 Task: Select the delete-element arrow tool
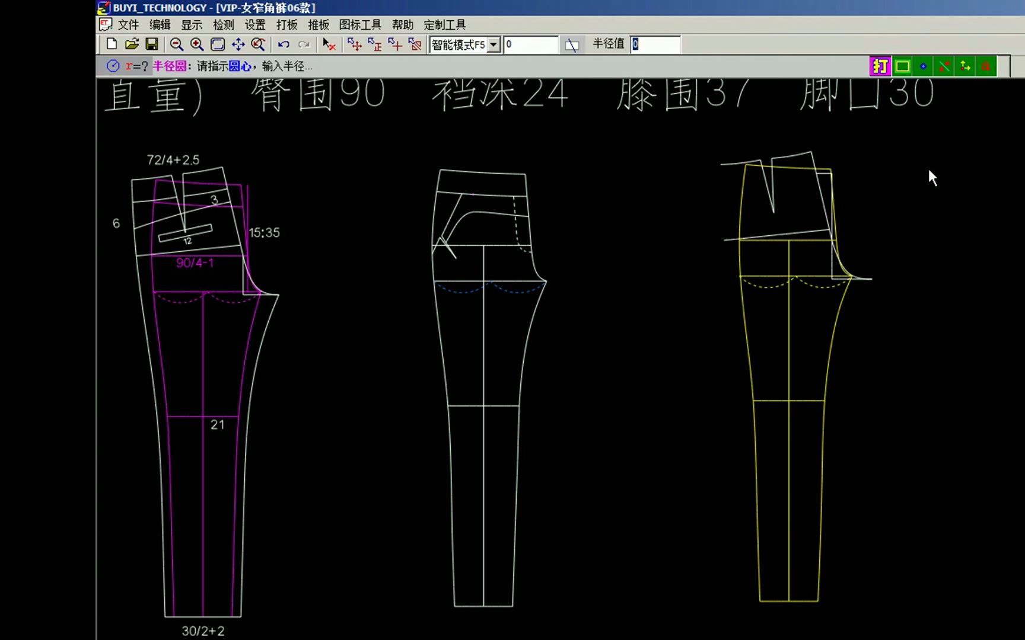click(329, 44)
